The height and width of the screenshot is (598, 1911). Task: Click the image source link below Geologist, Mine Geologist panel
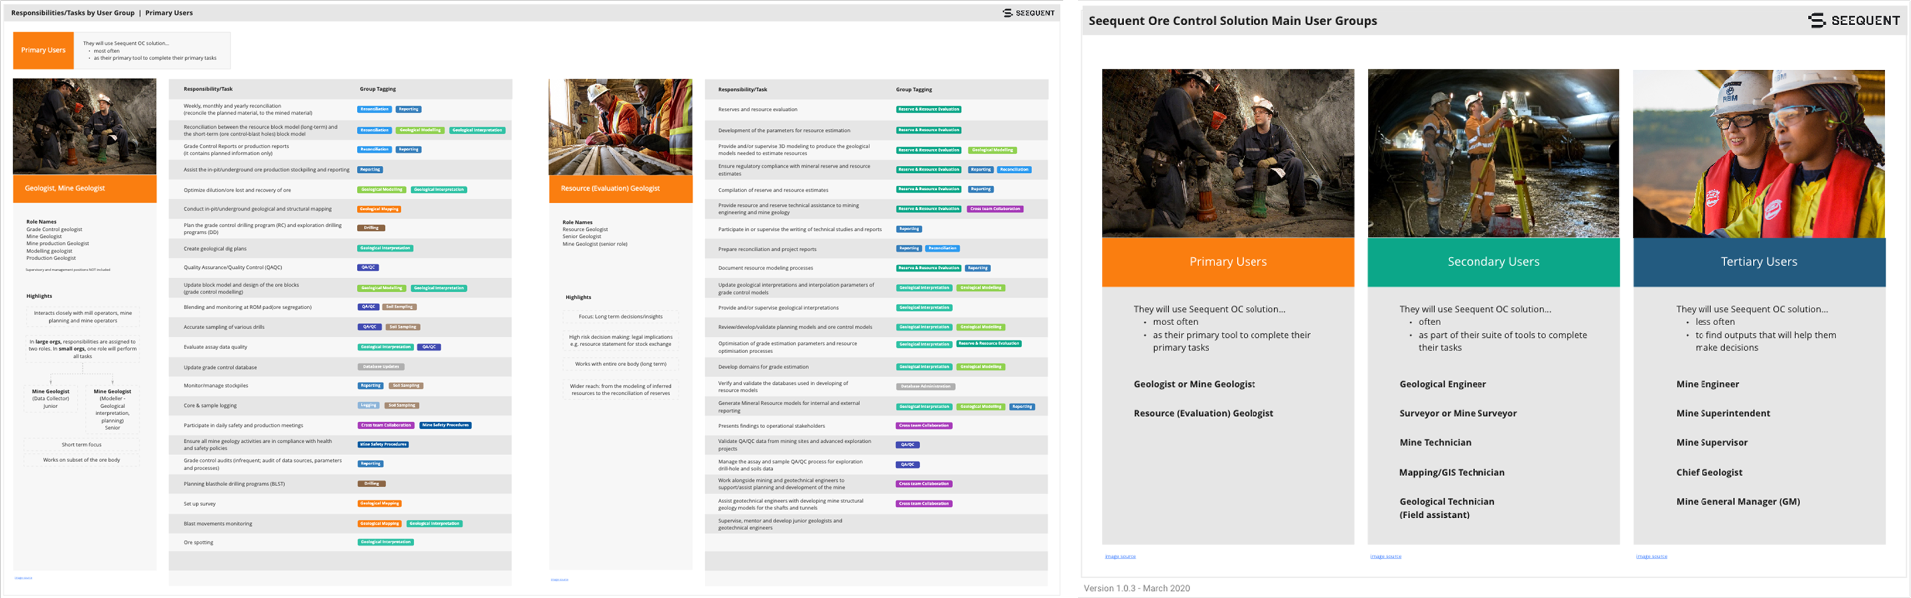(x=23, y=578)
